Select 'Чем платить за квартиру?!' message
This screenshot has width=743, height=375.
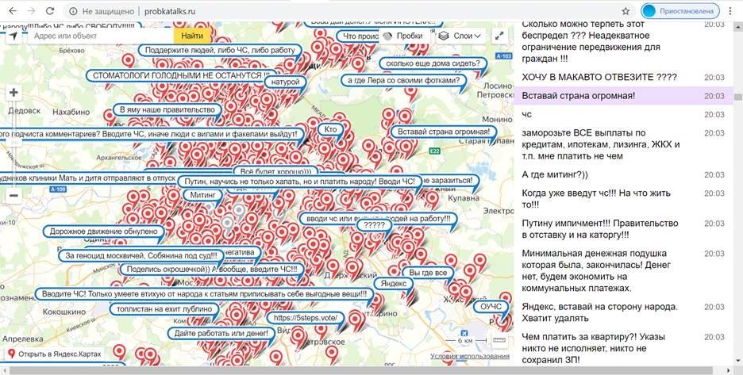[624, 349]
